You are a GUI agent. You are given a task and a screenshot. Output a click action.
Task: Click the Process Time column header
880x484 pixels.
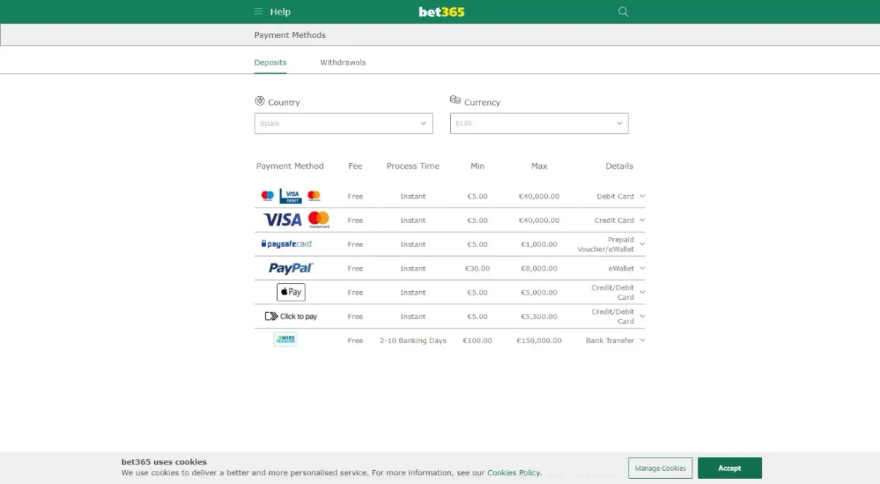[413, 166]
